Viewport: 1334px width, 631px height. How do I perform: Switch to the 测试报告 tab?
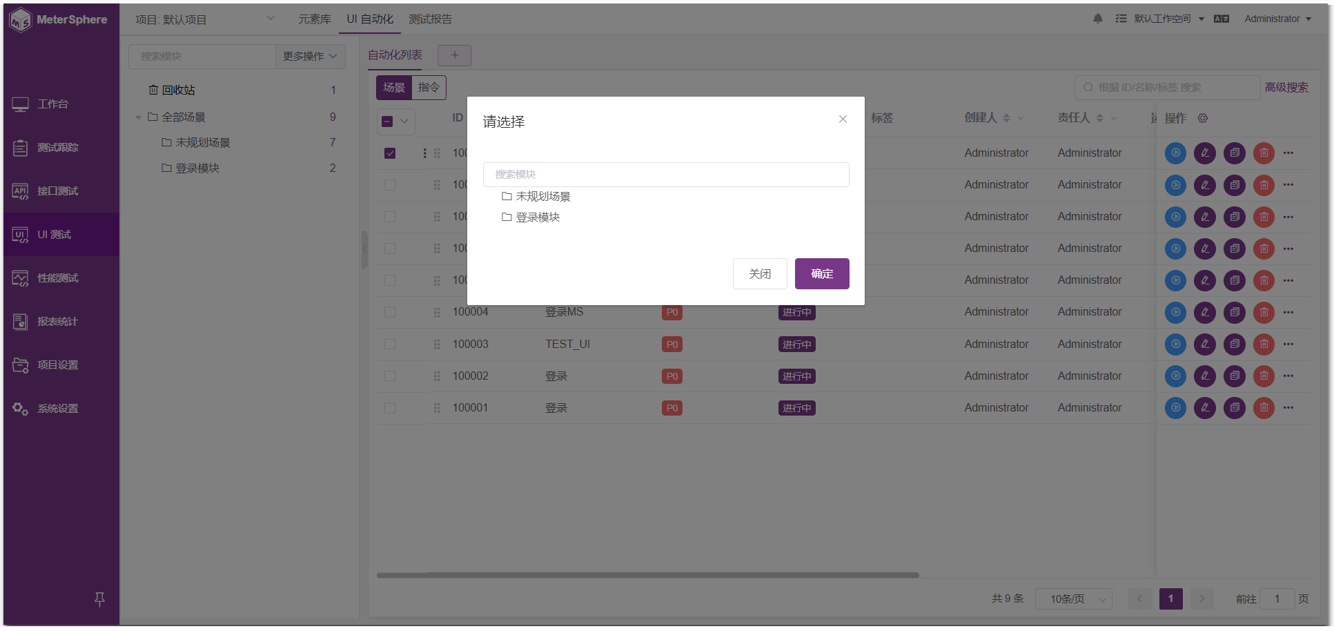pyautogui.click(x=431, y=19)
